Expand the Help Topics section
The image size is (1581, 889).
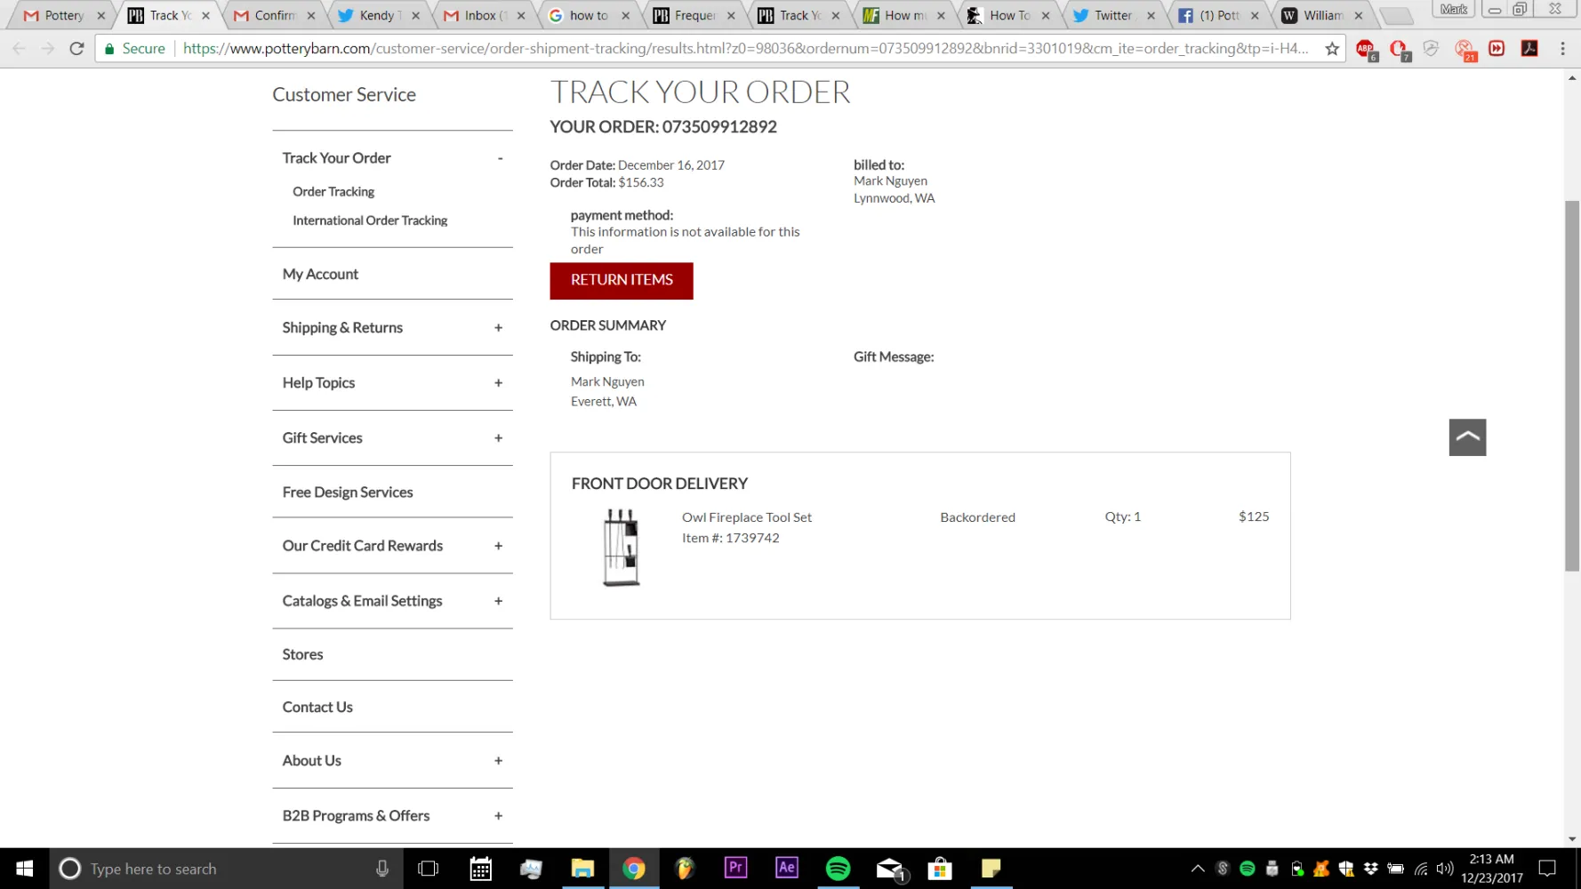498,383
